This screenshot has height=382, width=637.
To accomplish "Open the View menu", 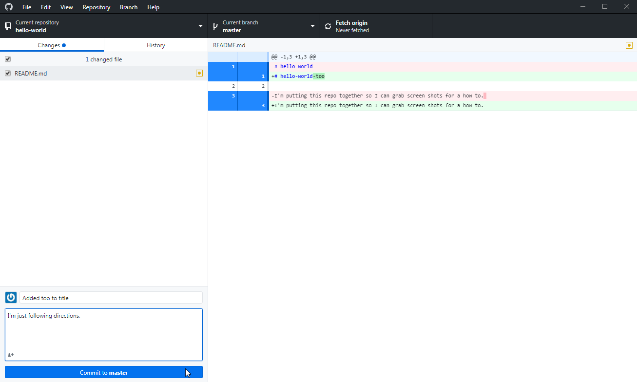I will pos(67,7).
